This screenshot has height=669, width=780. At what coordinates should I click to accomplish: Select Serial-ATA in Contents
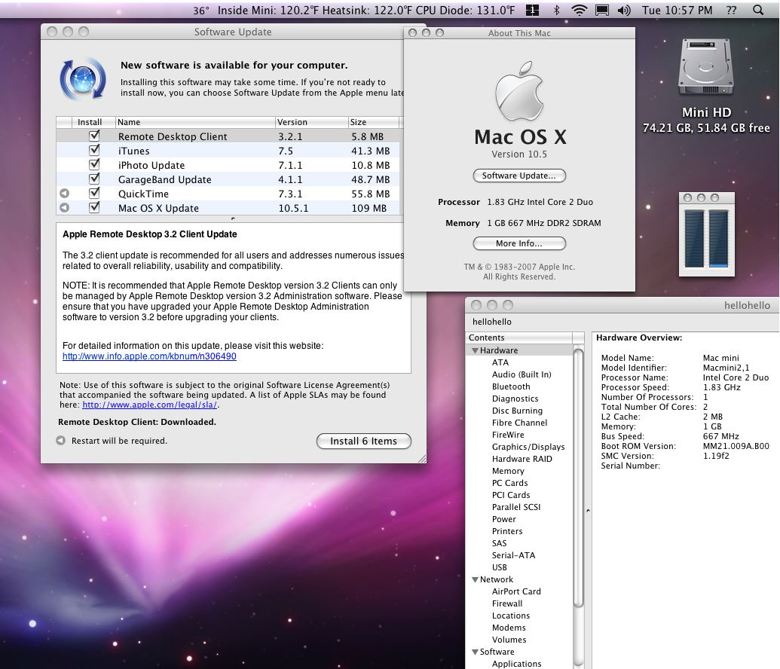[x=513, y=555]
